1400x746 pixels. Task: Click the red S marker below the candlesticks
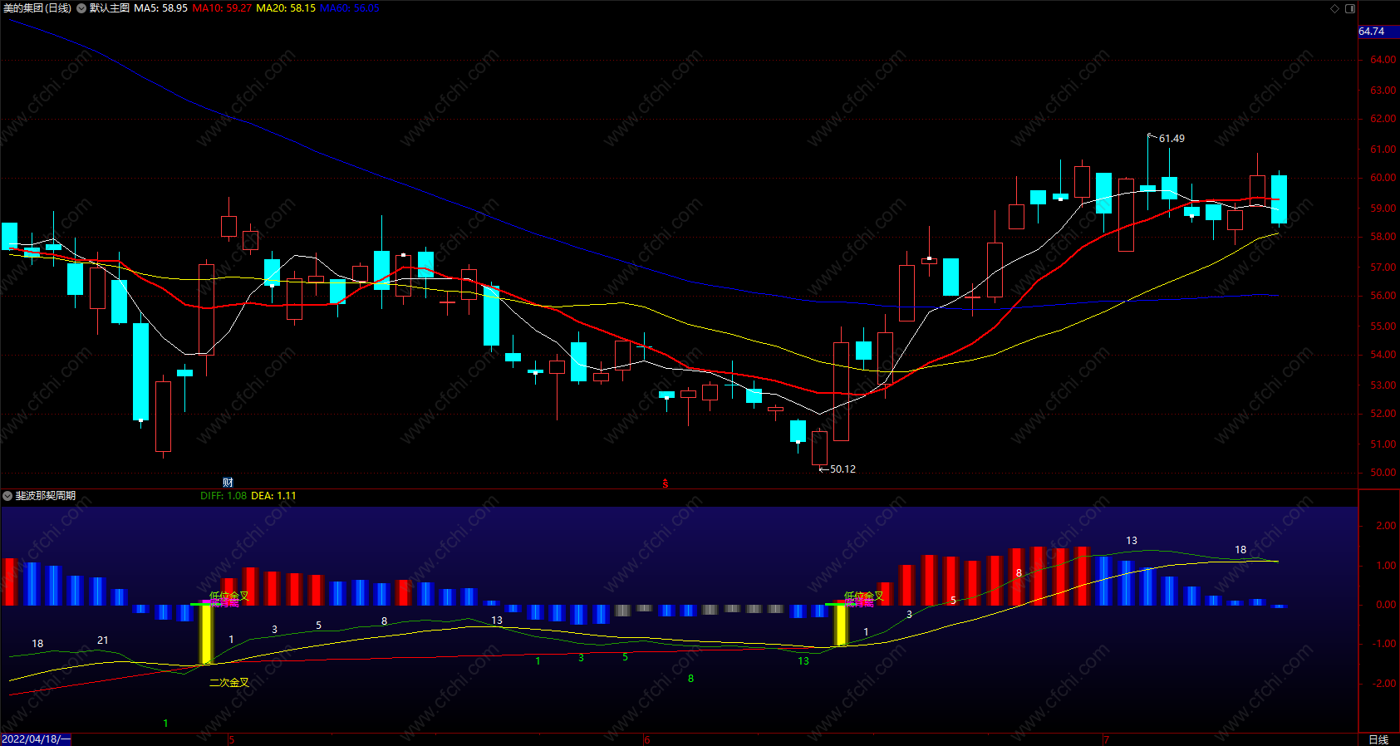(x=665, y=483)
